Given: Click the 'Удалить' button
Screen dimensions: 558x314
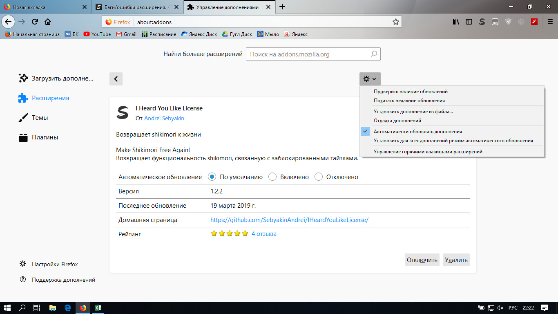Looking at the screenshot, I should pos(456,260).
